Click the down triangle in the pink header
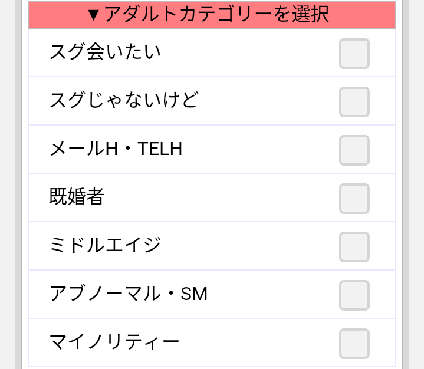The height and width of the screenshot is (369, 424). (x=93, y=15)
